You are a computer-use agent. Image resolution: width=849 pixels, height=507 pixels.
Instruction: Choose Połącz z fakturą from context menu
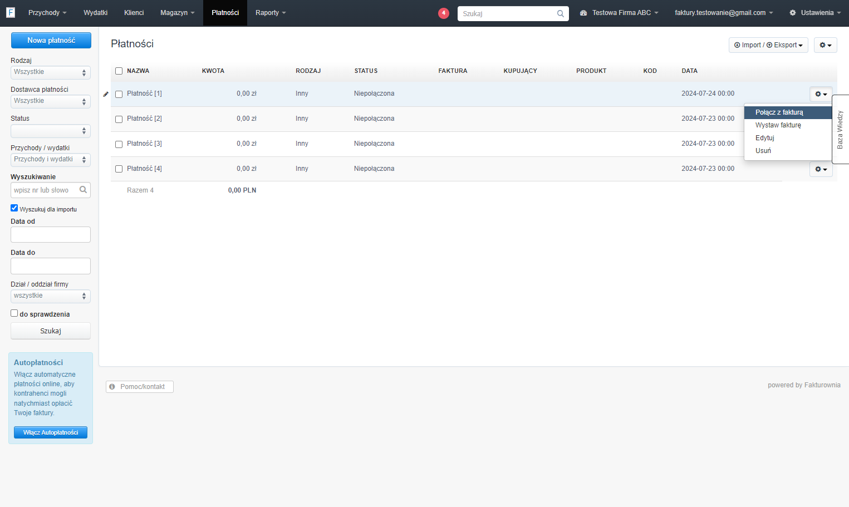(x=788, y=112)
